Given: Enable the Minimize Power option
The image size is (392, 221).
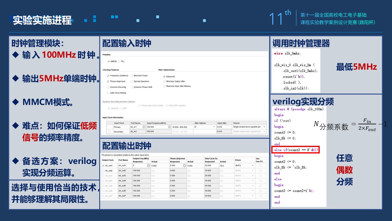Looking at the screenshot, I should coord(132,76).
